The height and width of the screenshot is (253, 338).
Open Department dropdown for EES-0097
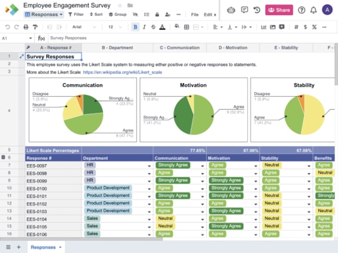click(x=149, y=166)
